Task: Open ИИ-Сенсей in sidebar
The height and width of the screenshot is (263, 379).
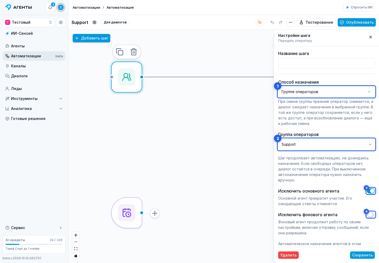Action: pyautogui.click(x=34, y=33)
